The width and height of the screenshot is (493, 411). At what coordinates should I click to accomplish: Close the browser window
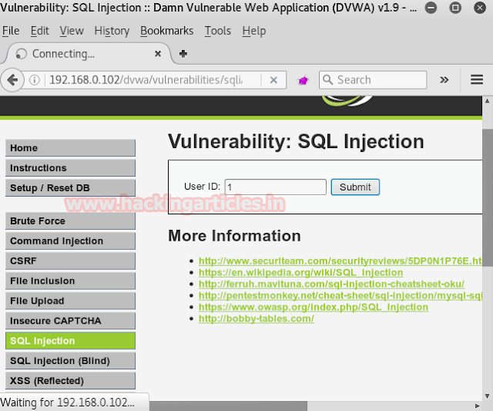click(480, 8)
